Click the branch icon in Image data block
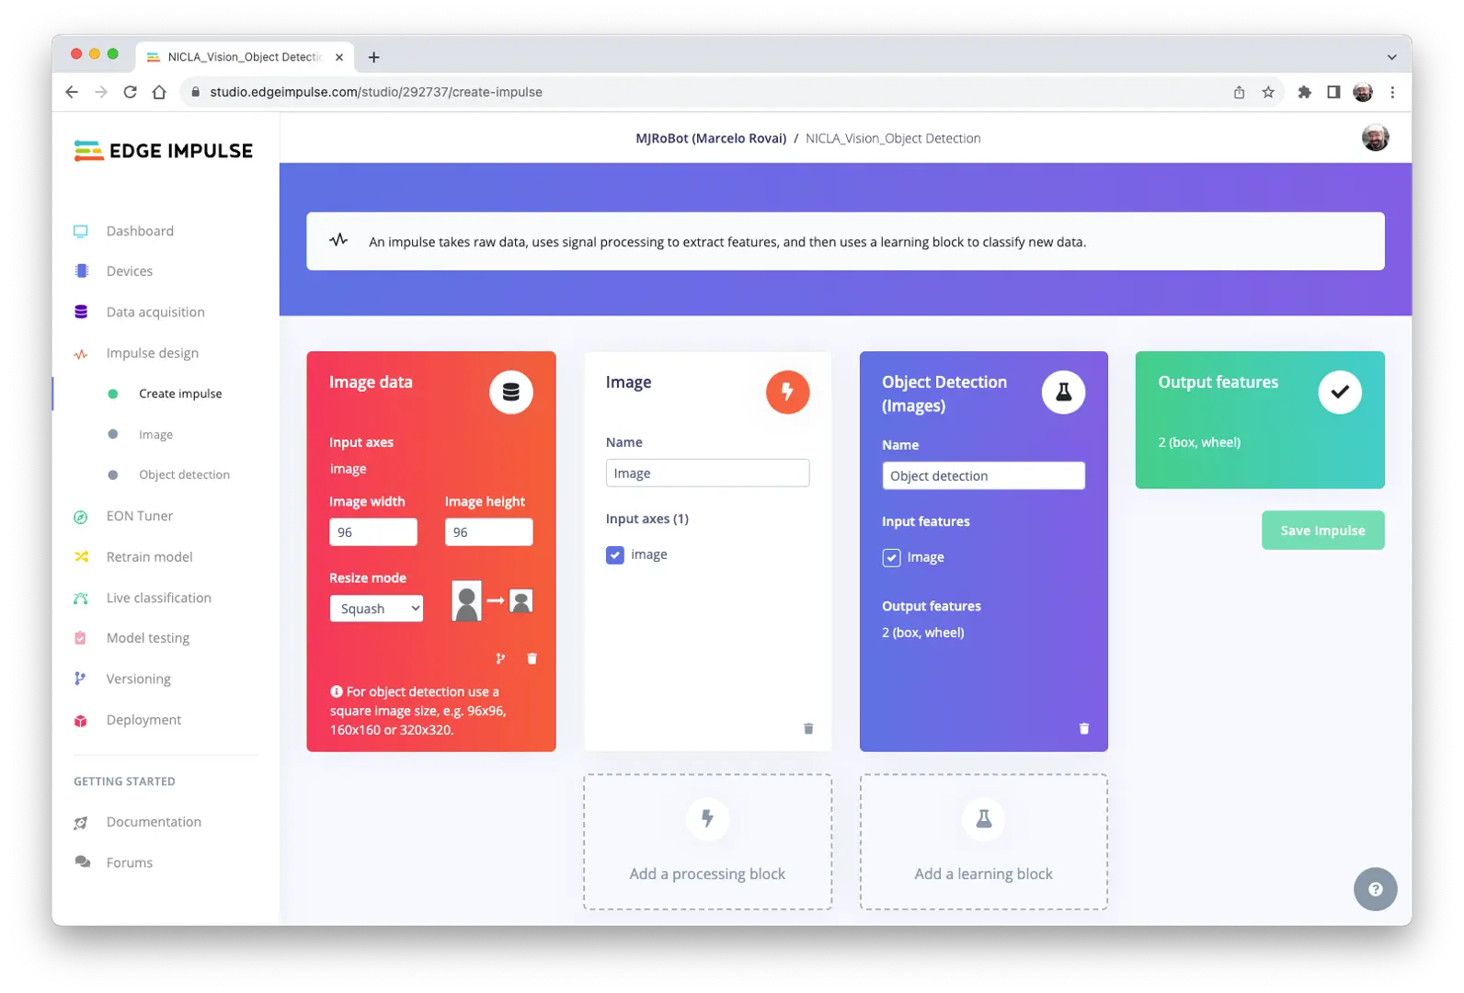1464x993 pixels. click(500, 658)
